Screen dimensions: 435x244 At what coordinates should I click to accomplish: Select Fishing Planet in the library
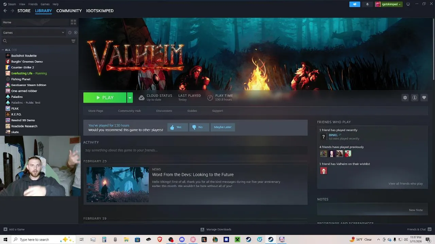pos(21,79)
